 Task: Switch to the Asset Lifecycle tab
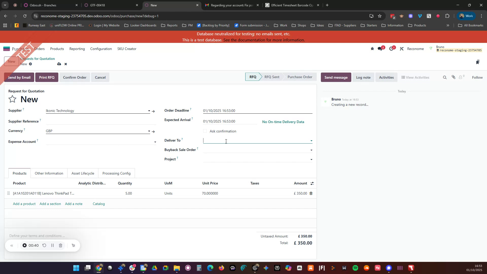83,173
